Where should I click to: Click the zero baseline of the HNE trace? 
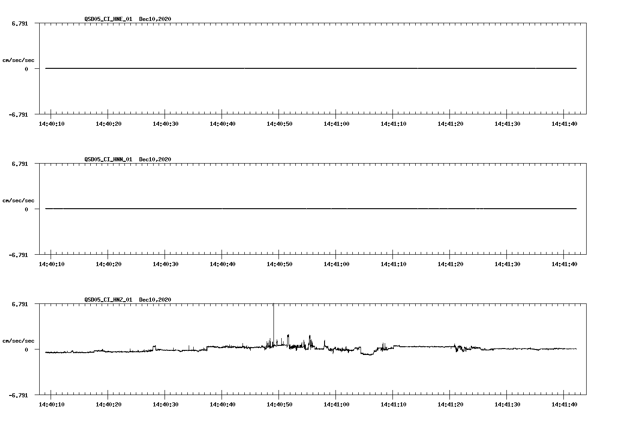click(x=273, y=68)
